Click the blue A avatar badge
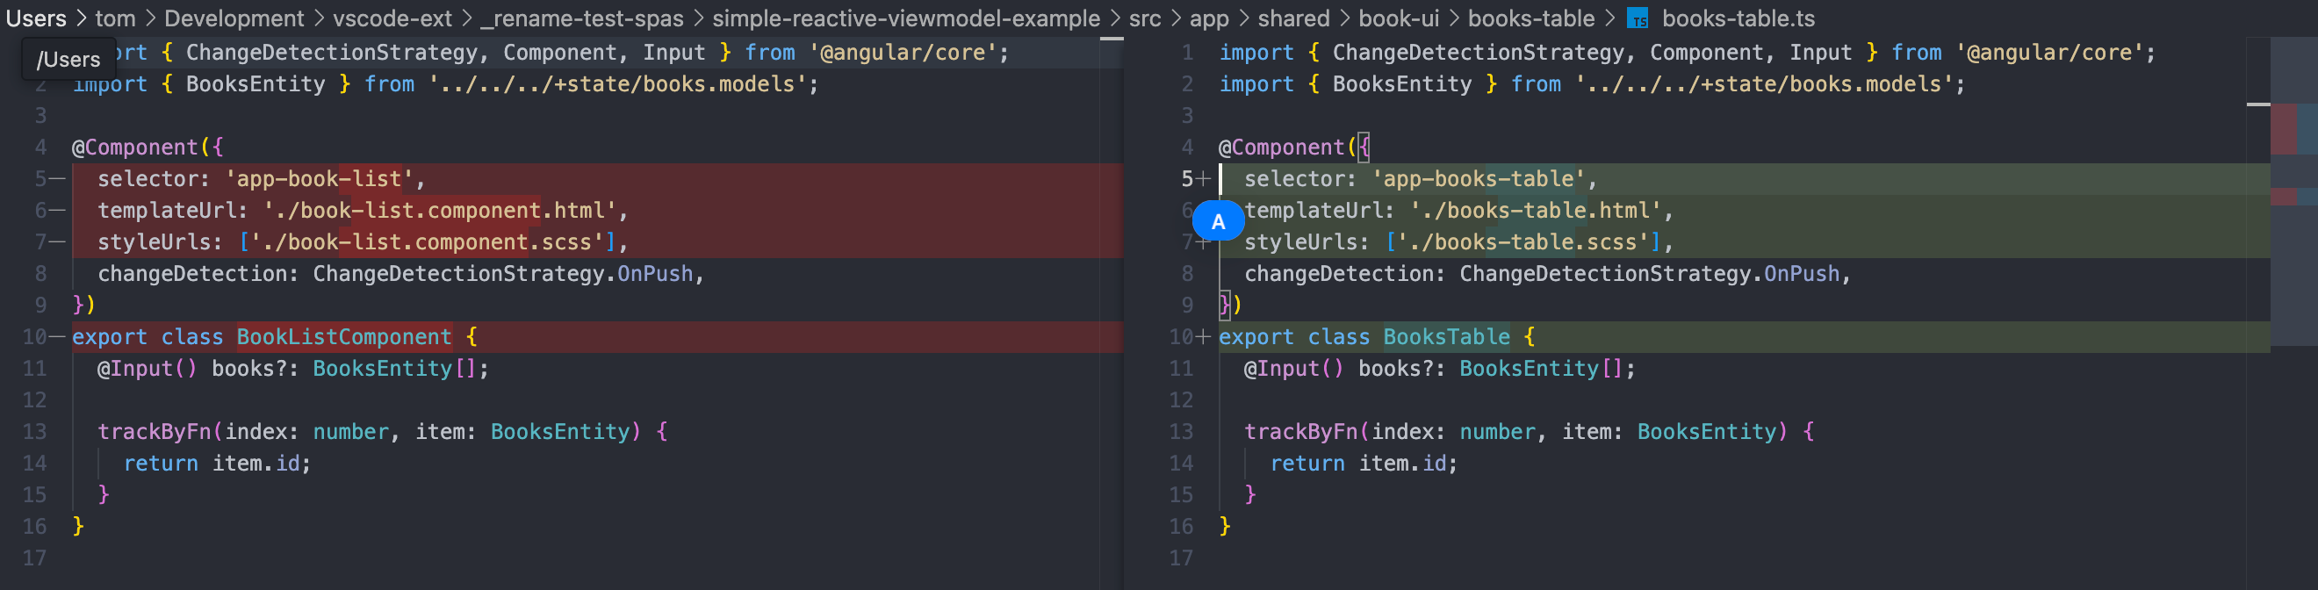The width and height of the screenshot is (2318, 590). (1218, 221)
